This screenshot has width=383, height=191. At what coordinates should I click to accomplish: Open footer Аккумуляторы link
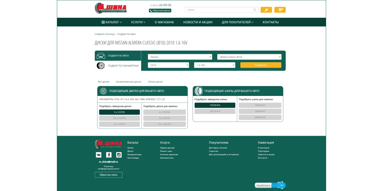[x=134, y=155]
